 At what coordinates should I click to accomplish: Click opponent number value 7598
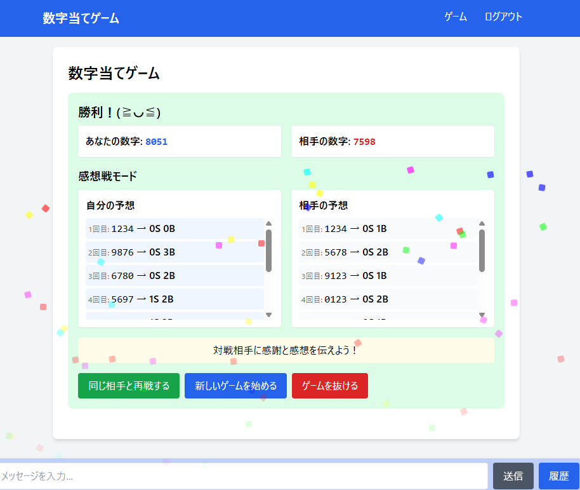click(x=364, y=142)
